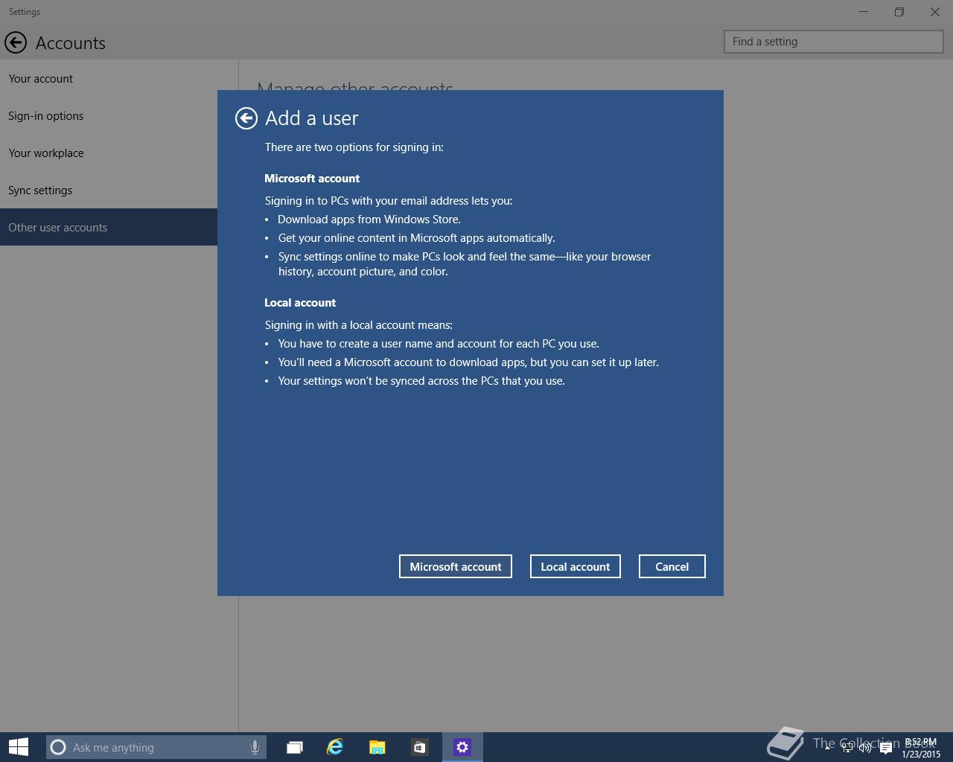The height and width of the screenshot is (762, 953).
Task: Click 'Download apps from Windows Store.' text
Action: coord(369,220)
